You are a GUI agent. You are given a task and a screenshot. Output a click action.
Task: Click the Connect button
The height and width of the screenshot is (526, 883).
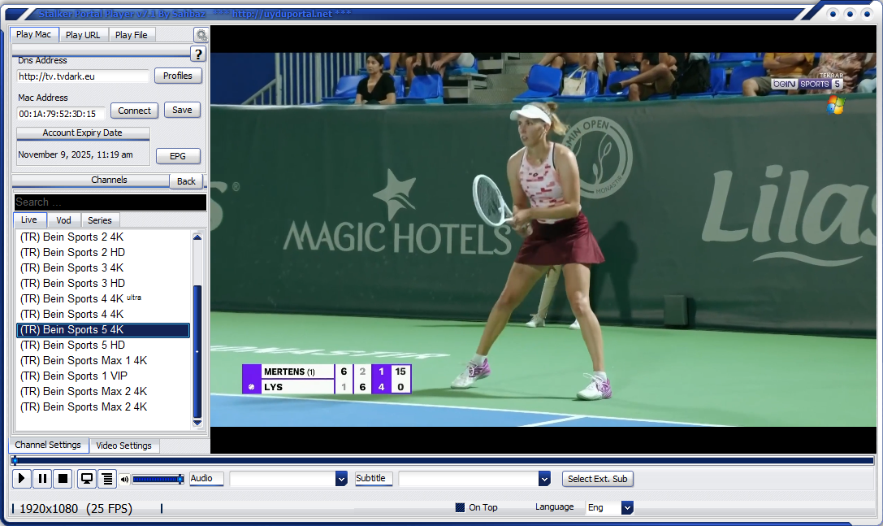pyautogui.click(x=134, y=111)
